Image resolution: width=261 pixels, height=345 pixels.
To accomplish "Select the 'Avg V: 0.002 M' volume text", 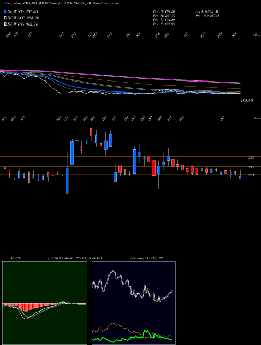I will (207, 11).
